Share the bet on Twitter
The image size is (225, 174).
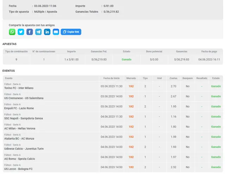coord(21,32)
